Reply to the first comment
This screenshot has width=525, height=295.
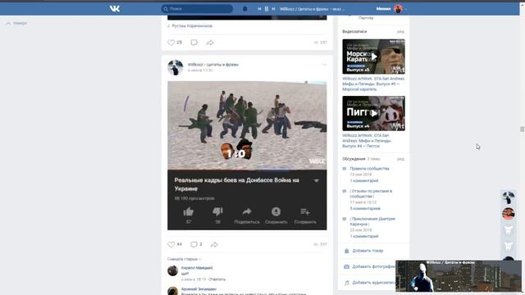coord(217,279)
